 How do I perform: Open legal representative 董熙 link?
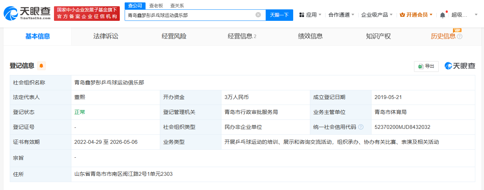click(x=80, y=97)
